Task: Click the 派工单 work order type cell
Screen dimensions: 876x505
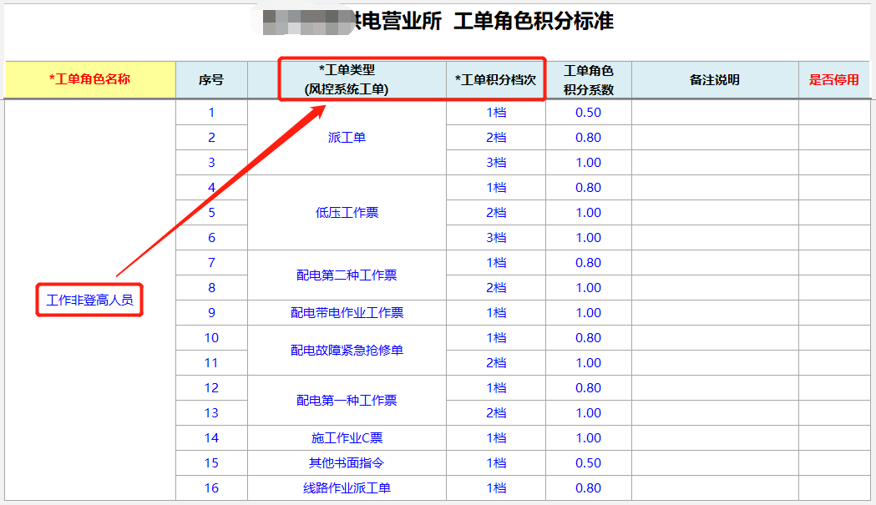Action: coord(347,138)
